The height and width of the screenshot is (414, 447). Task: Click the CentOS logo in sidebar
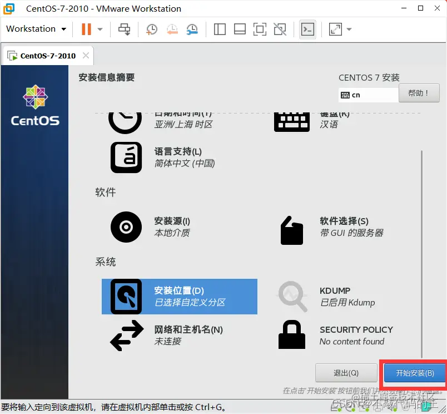pos(35,105)
